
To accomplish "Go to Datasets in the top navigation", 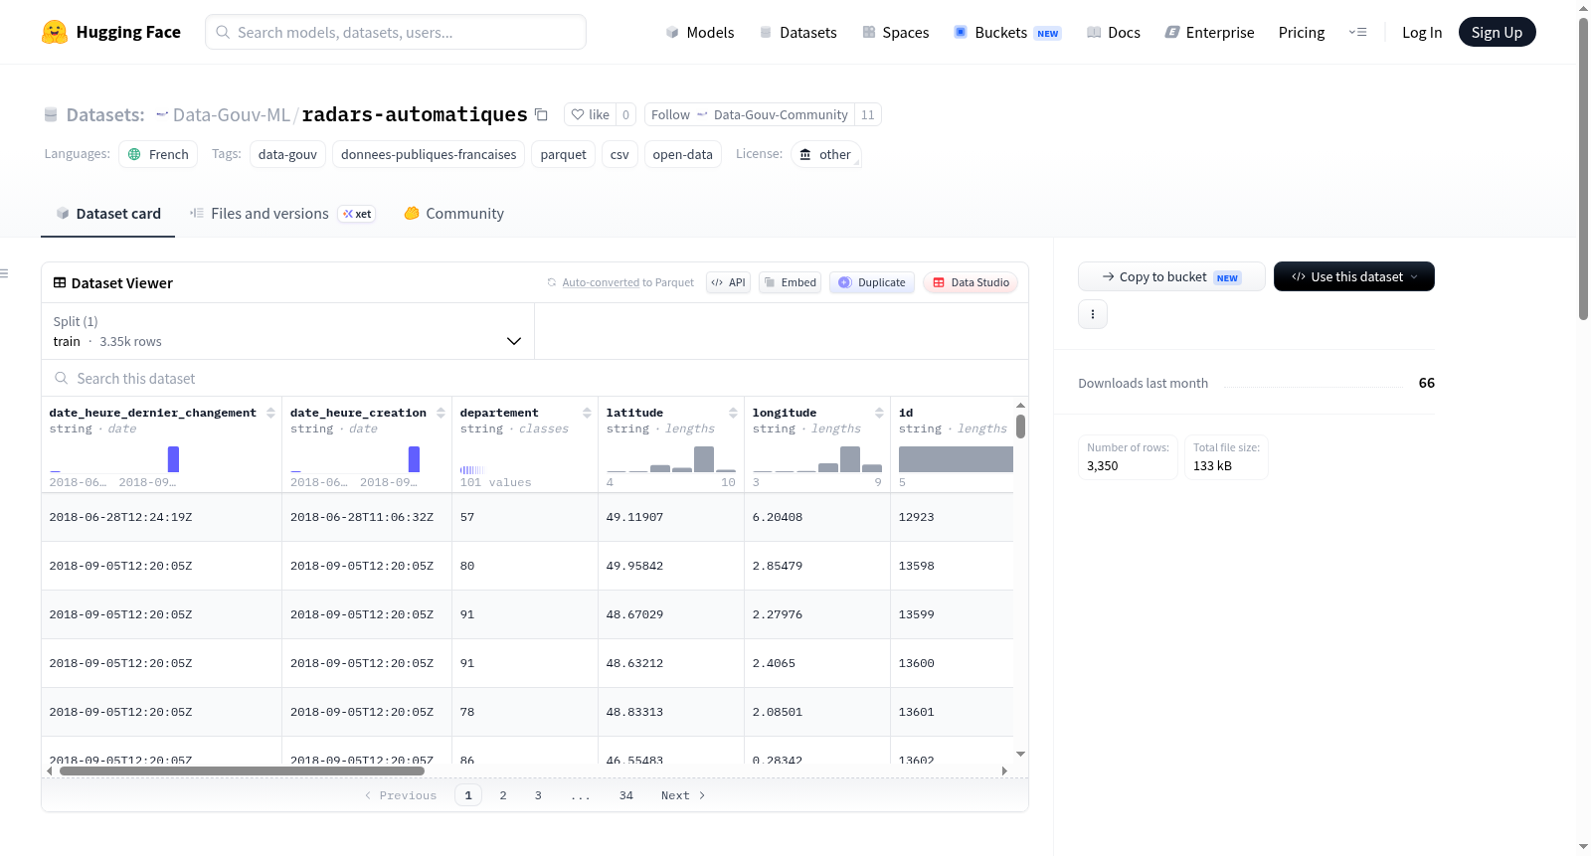I will click(x=797, y=32).
